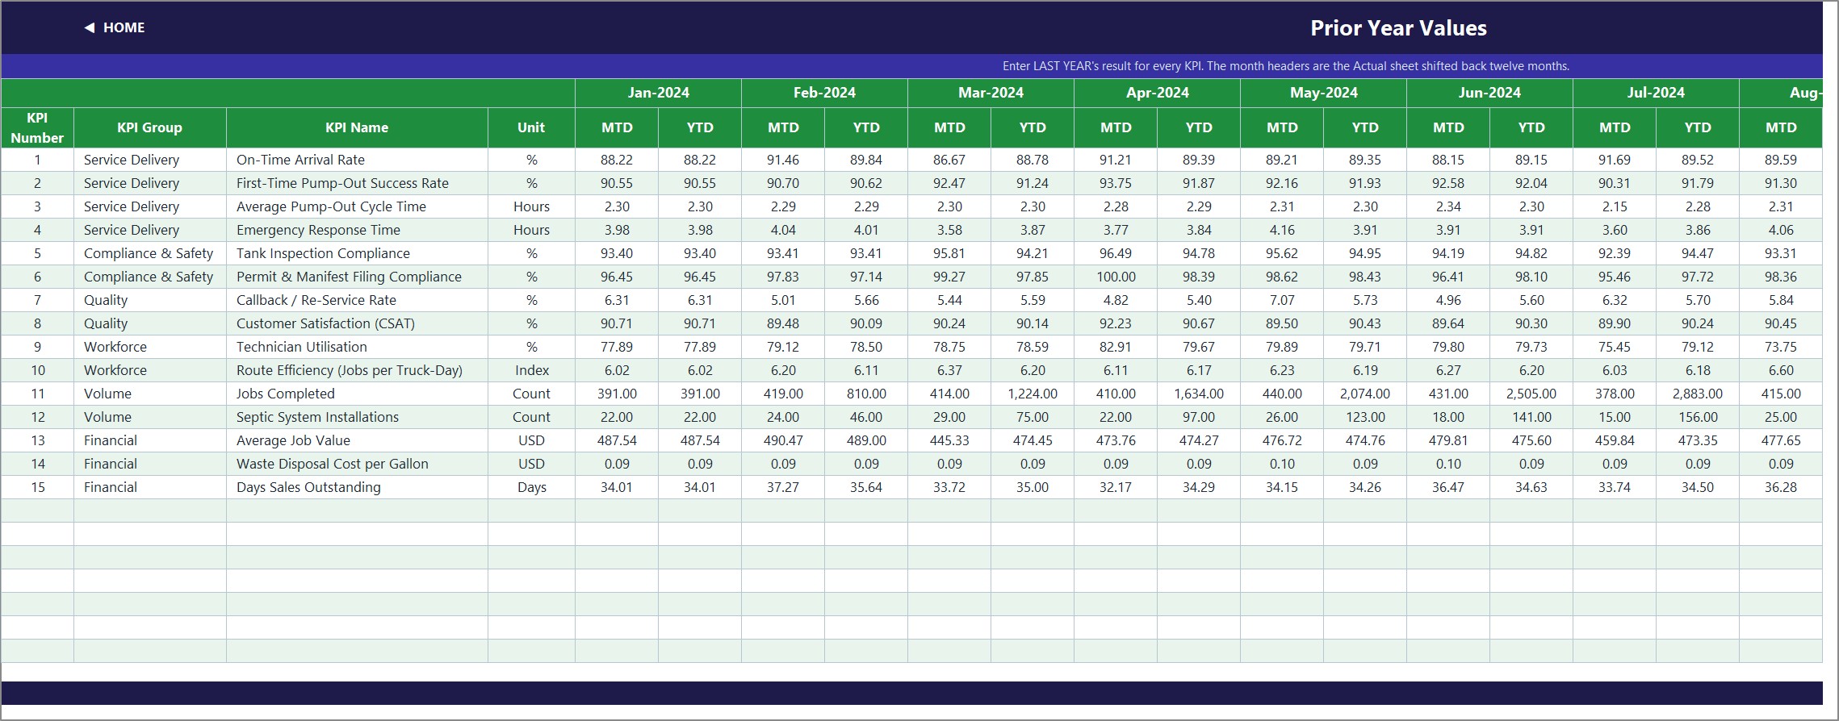Screen dimensions: 1839x721
Task: Select the Jun-2024 month header
Action: [x=1489, y=93]
